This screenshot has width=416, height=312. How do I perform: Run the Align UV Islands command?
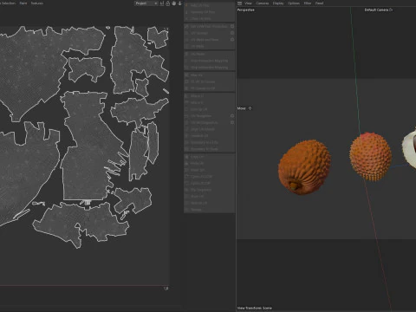click(210, 129)
